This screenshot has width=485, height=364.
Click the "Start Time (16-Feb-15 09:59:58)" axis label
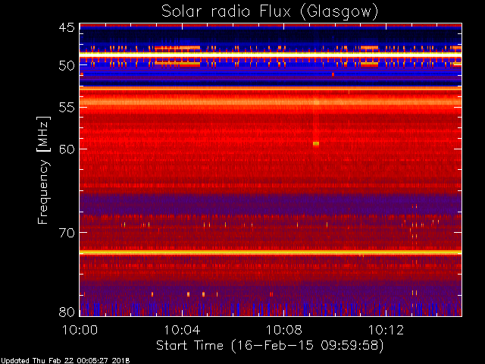pyautogui.click(x=270, y=346)
